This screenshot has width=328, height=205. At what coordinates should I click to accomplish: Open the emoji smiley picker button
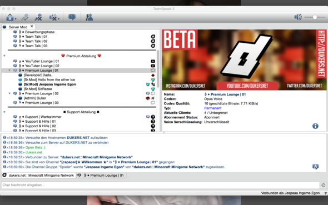click(x=323, y=185)
